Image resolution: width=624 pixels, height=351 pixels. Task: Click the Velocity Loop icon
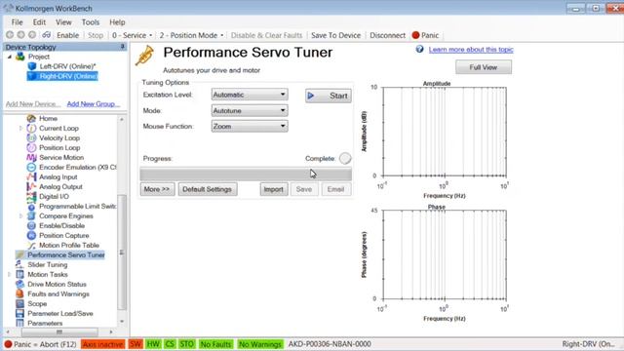(x=31, y=138)
